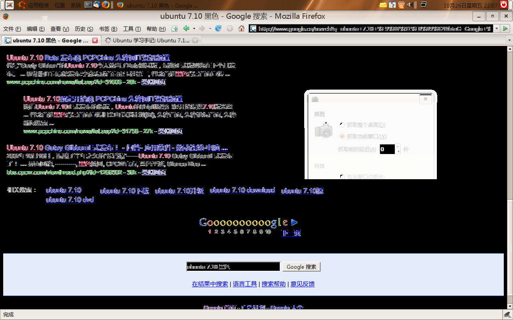Go forward with toolbar arrow

(x=202, y=28)
